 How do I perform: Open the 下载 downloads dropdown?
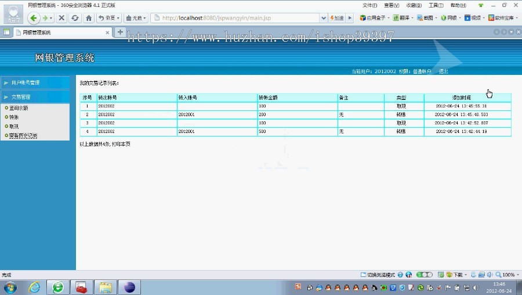[457, 275]
